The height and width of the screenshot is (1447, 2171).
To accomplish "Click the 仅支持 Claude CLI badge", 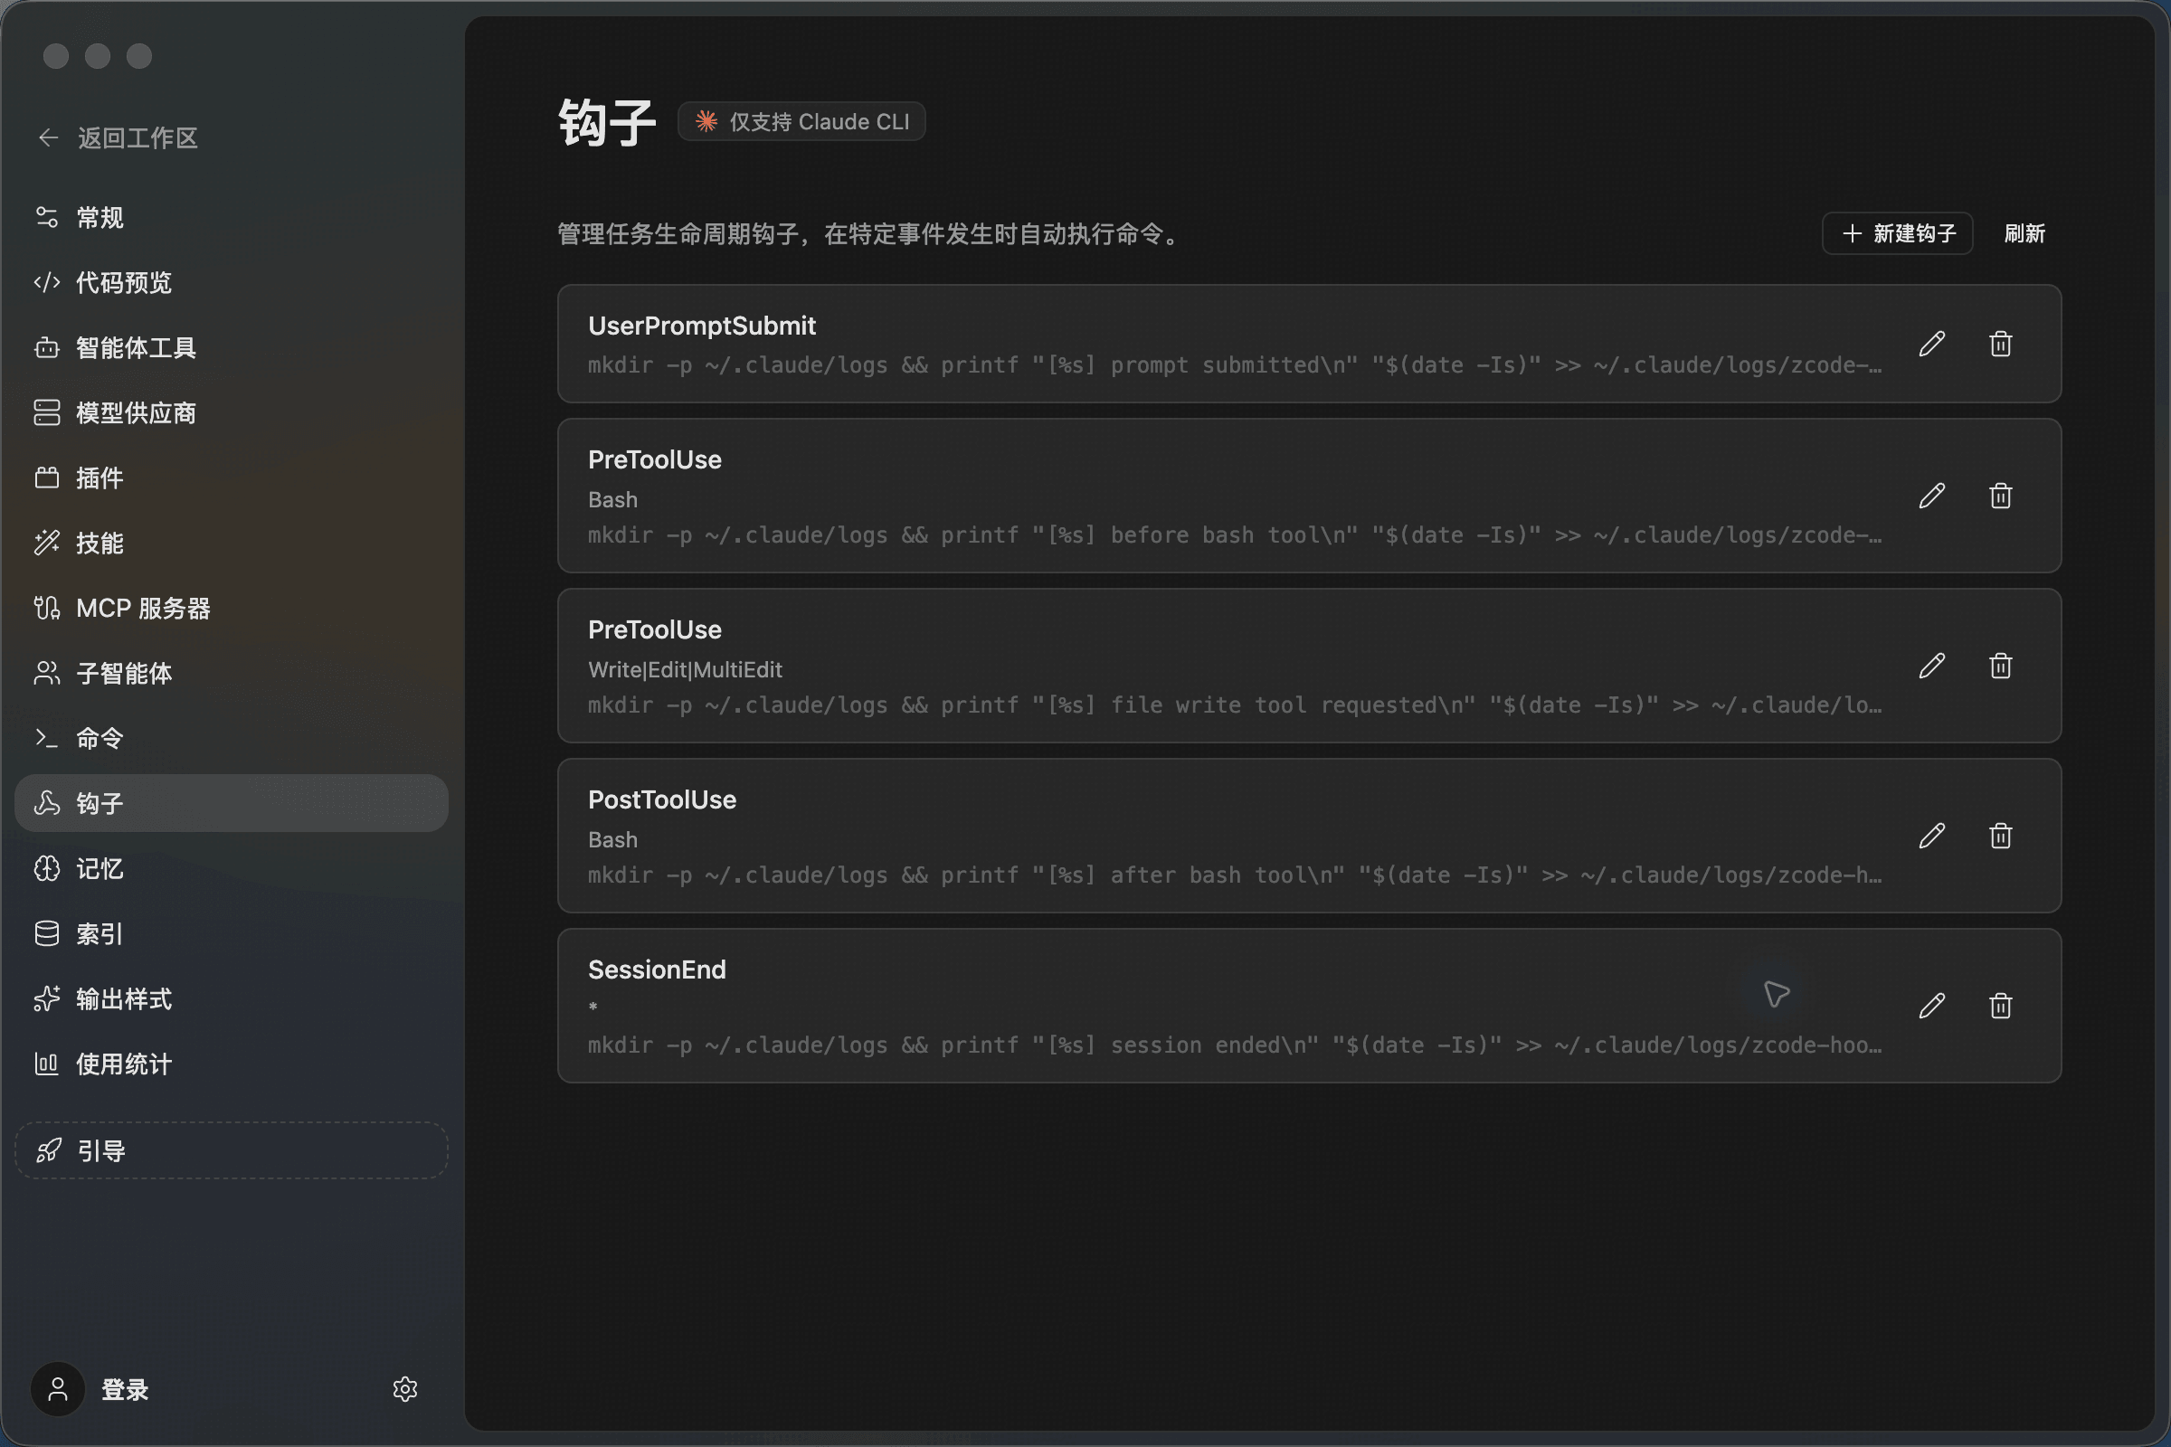I will coord(801,121).
